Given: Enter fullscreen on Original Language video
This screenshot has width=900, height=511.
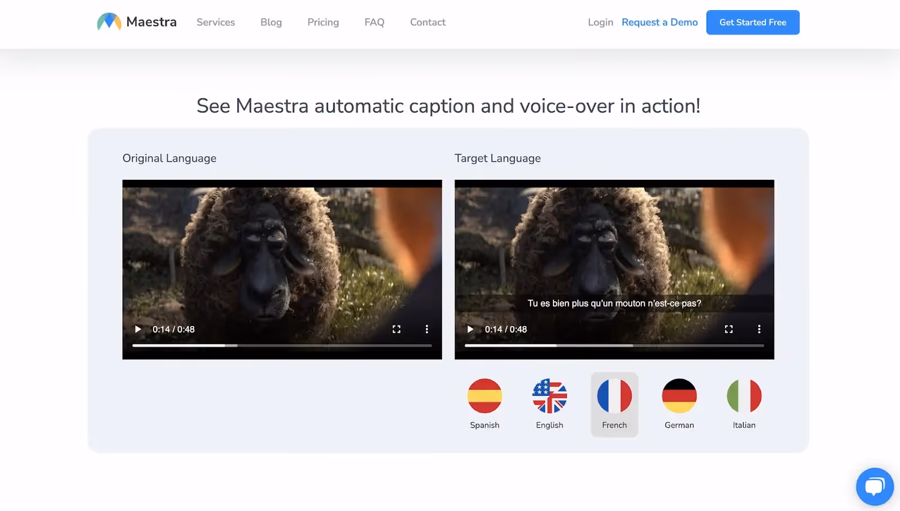Looking at the screenshot, I should [397, 329].
